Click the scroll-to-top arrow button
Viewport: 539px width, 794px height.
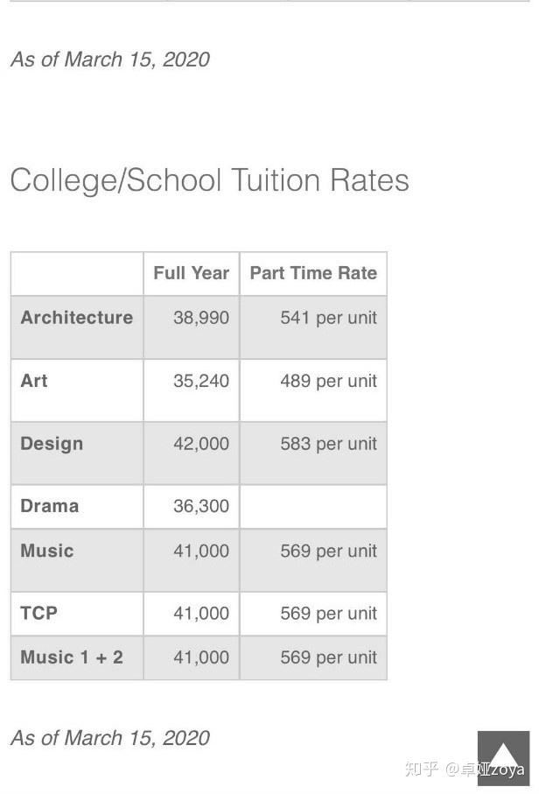tap(503, 755)
